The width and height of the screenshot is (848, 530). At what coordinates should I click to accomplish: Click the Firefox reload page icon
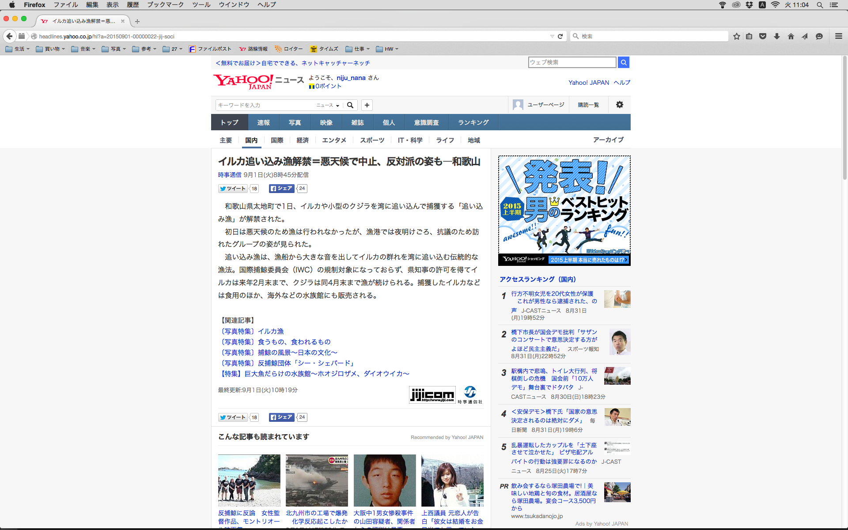point(560,36)
